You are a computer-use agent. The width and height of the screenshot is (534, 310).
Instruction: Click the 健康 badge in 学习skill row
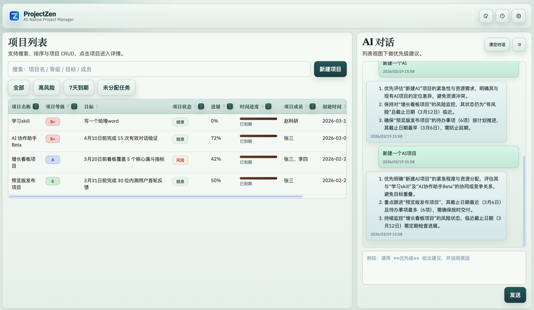point(180,122)
